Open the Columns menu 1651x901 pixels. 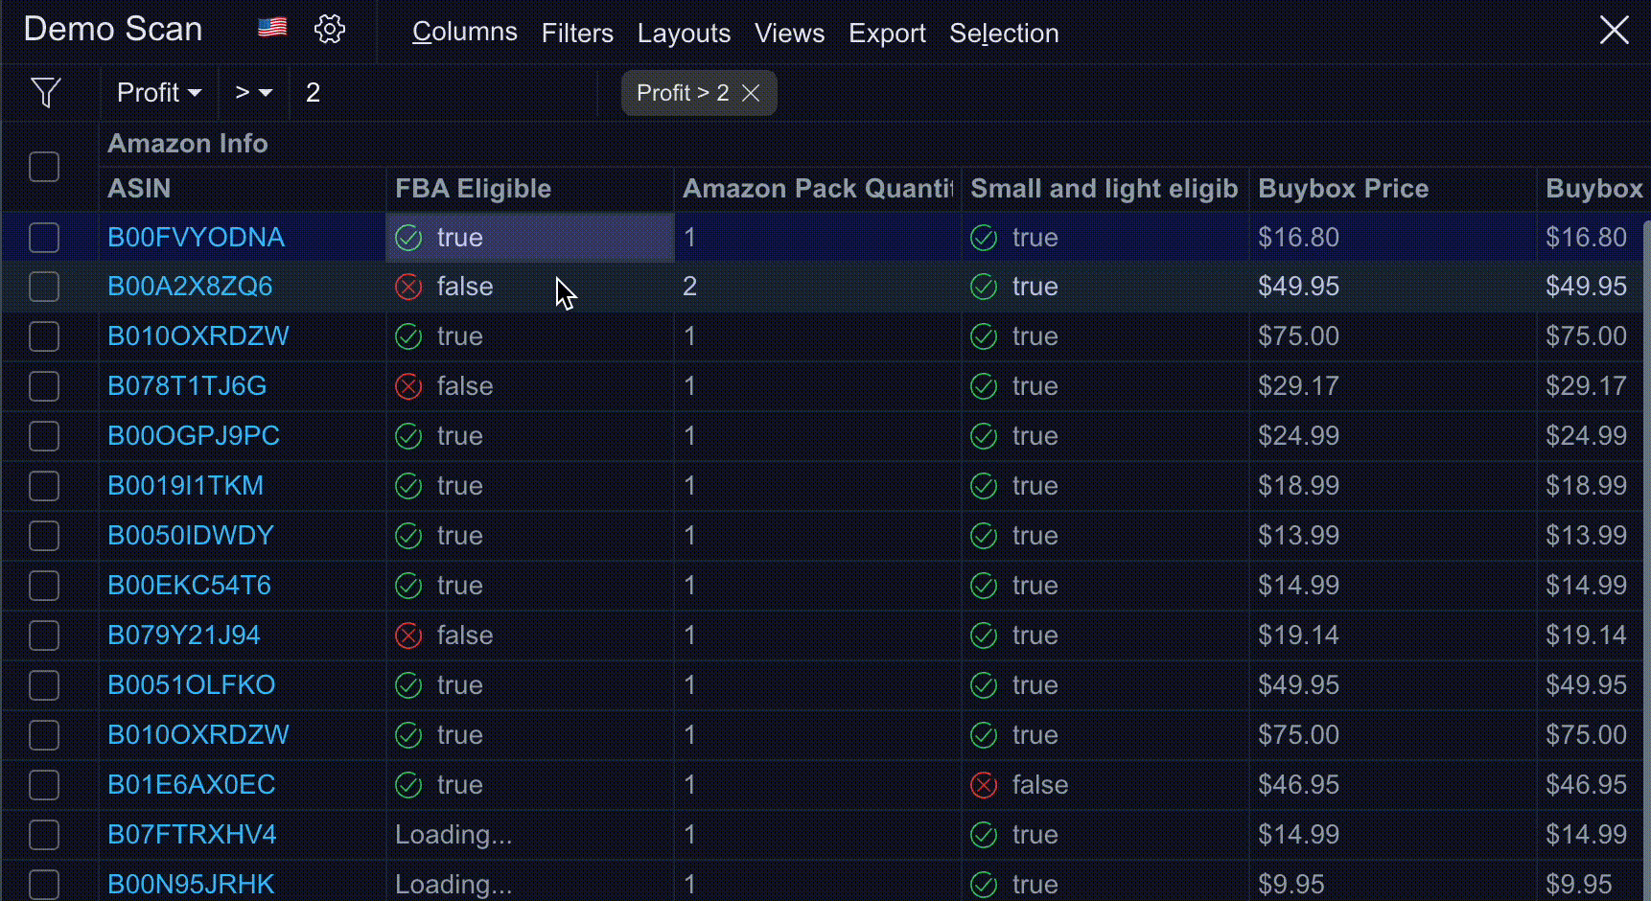(x=464, y=33)
